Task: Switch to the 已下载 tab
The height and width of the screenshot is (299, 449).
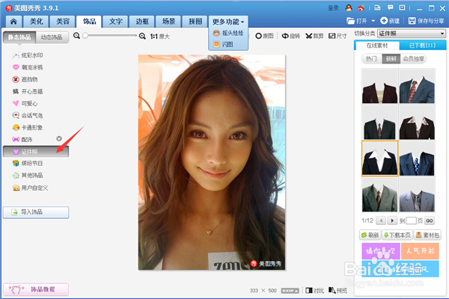Action: [x=422, y=45]
